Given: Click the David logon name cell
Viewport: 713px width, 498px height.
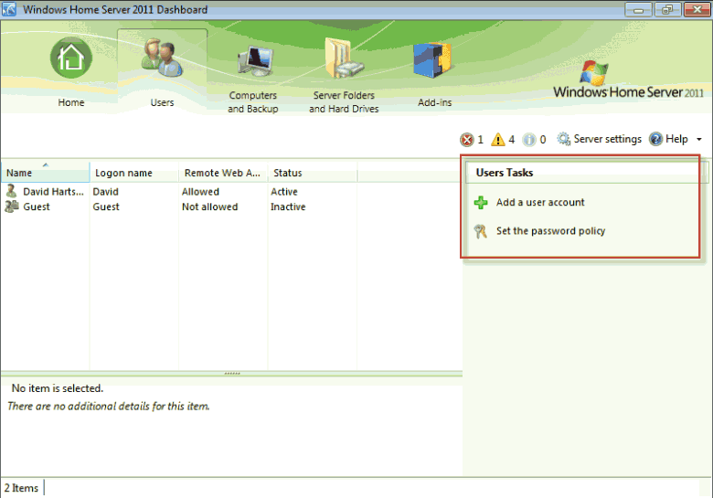Looking at the screenshot, I should (105, 192).
